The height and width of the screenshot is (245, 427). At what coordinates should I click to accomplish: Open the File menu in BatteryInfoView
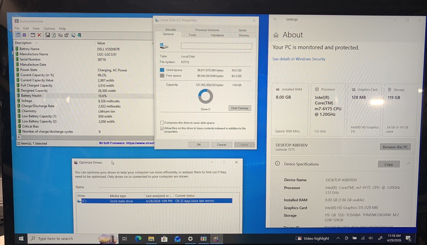pos(17,28)
